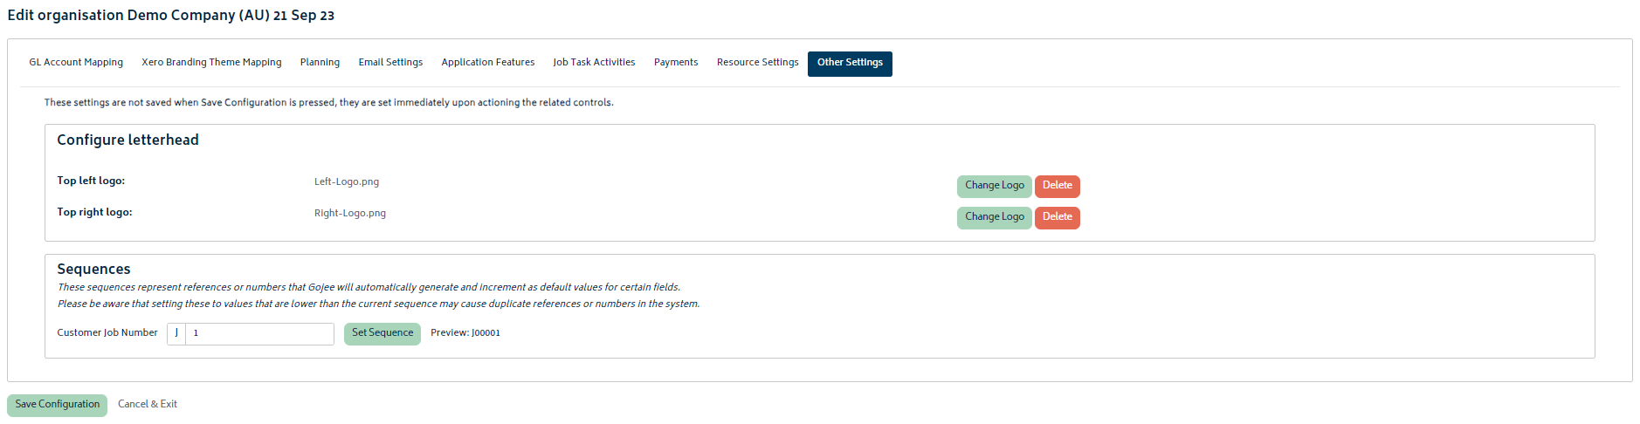Delete the top right logo
The height and width of the screenshot is (424, 1640).
click(x=1057, y=217)
